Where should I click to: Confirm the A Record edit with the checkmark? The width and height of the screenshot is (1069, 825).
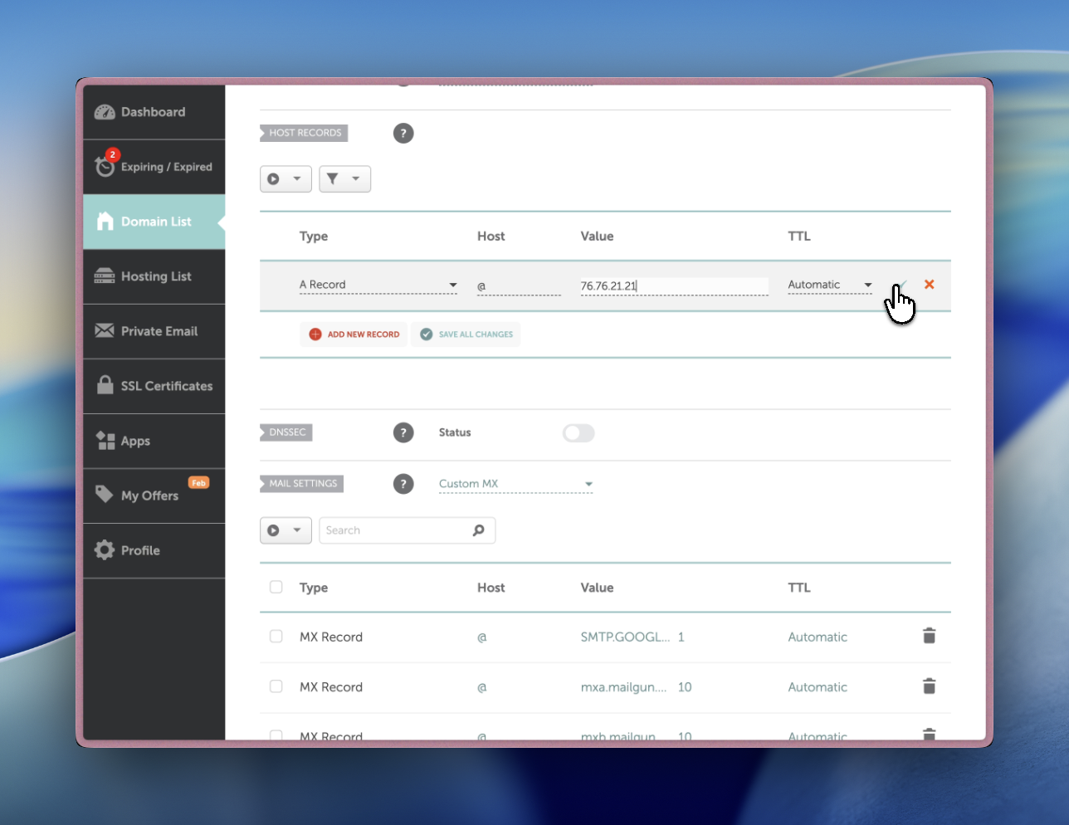(902, 285)
